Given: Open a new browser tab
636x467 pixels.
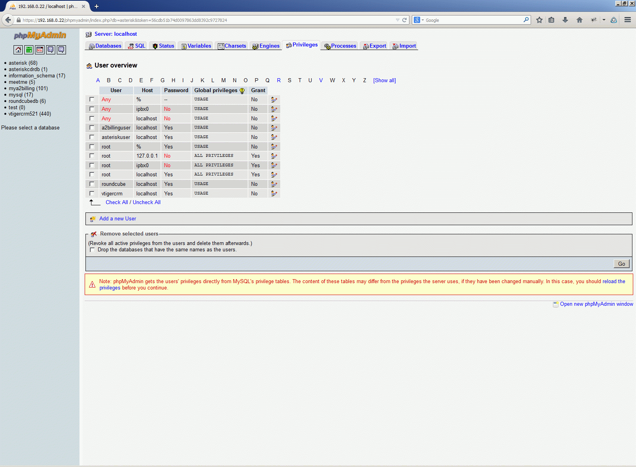Looking at the screenshot, I should 97,6.
